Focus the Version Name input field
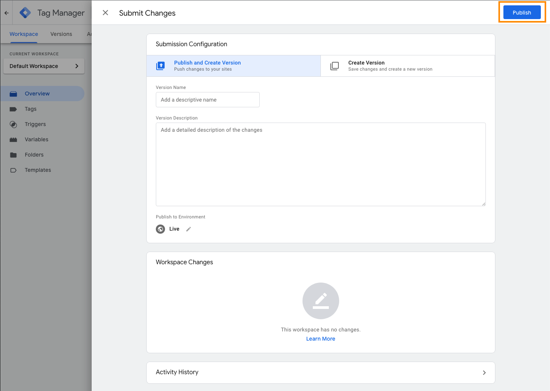This screenshot has width=550, height=391. click(208, 100)
